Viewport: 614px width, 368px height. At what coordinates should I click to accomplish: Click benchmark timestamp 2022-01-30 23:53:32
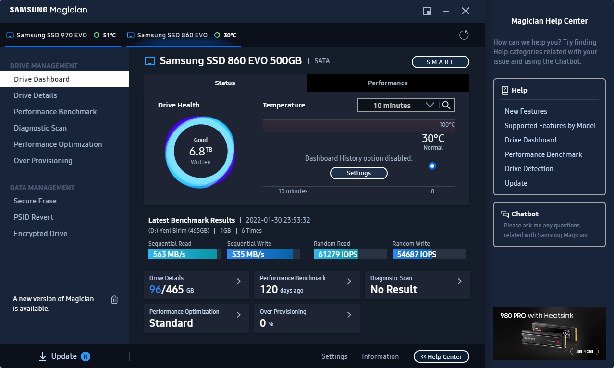(278, 220)
